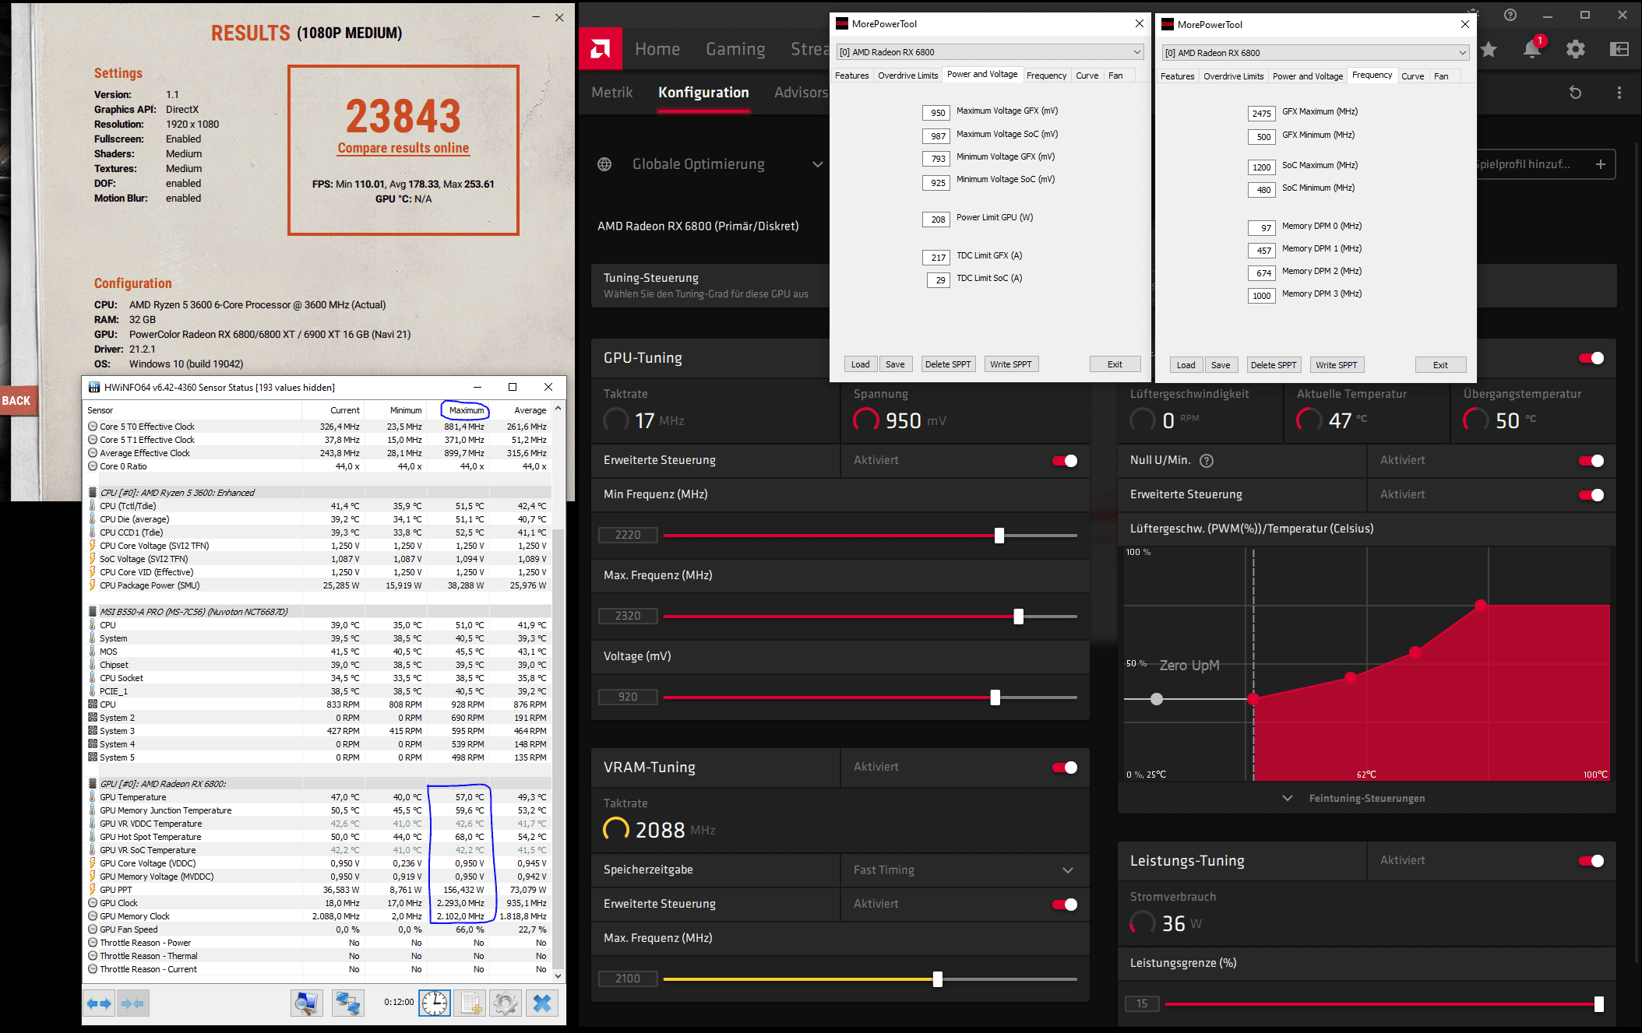Image resolution: width=1642 pixels, height=1033 pixels.
Task: Click HWiNFO expand columns double-arrow icon
Action: coord(100,1003)
